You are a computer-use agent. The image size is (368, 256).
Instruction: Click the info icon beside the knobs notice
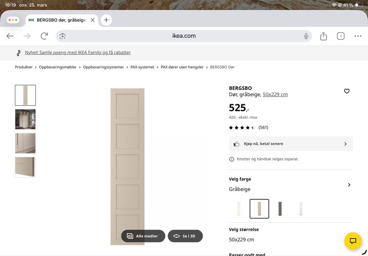click(231, 159)
